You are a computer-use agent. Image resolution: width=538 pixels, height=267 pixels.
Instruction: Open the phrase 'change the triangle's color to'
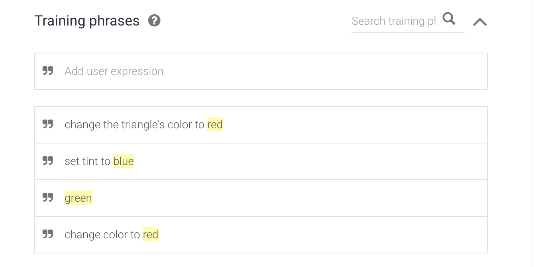click(134, 125)
